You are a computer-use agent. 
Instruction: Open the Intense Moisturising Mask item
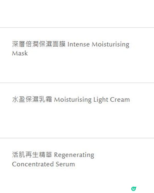[x=71, y=49]
